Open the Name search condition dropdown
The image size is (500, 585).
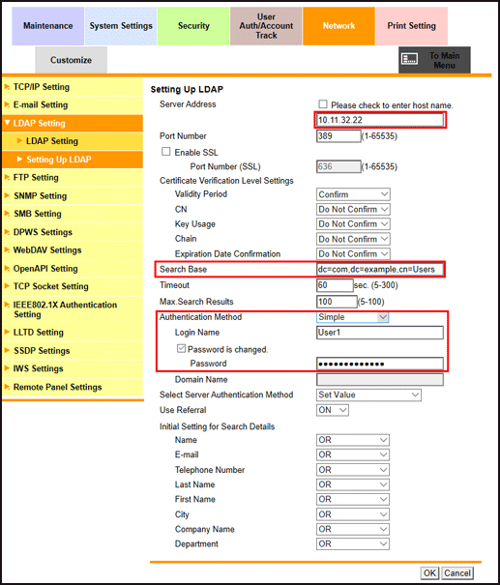click(353, 440)
